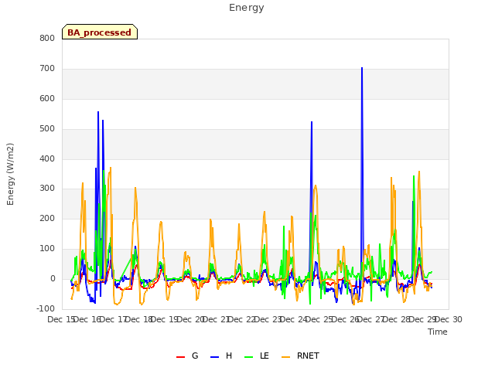Click the BA_processed label box

(x=100, y=32)
